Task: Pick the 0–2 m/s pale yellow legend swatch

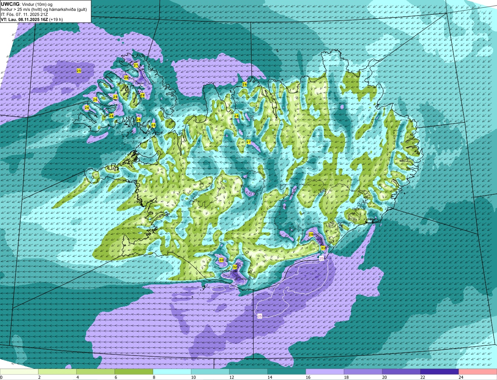Action: [19, 372]
